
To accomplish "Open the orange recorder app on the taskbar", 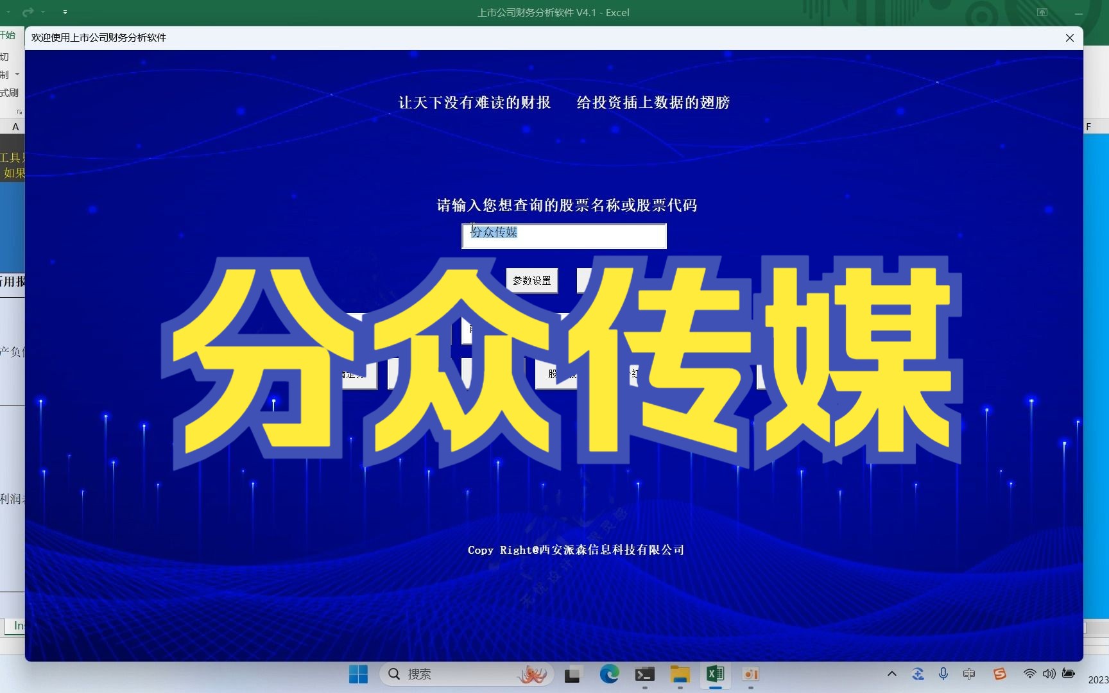I will tap(750, 674).
